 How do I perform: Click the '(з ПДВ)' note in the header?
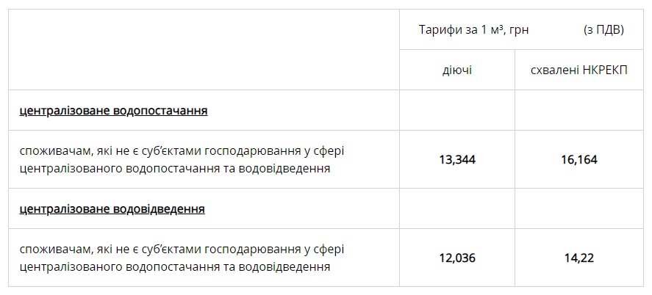point(603,30)
